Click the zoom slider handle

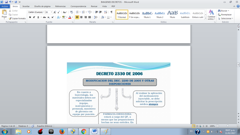228,126
